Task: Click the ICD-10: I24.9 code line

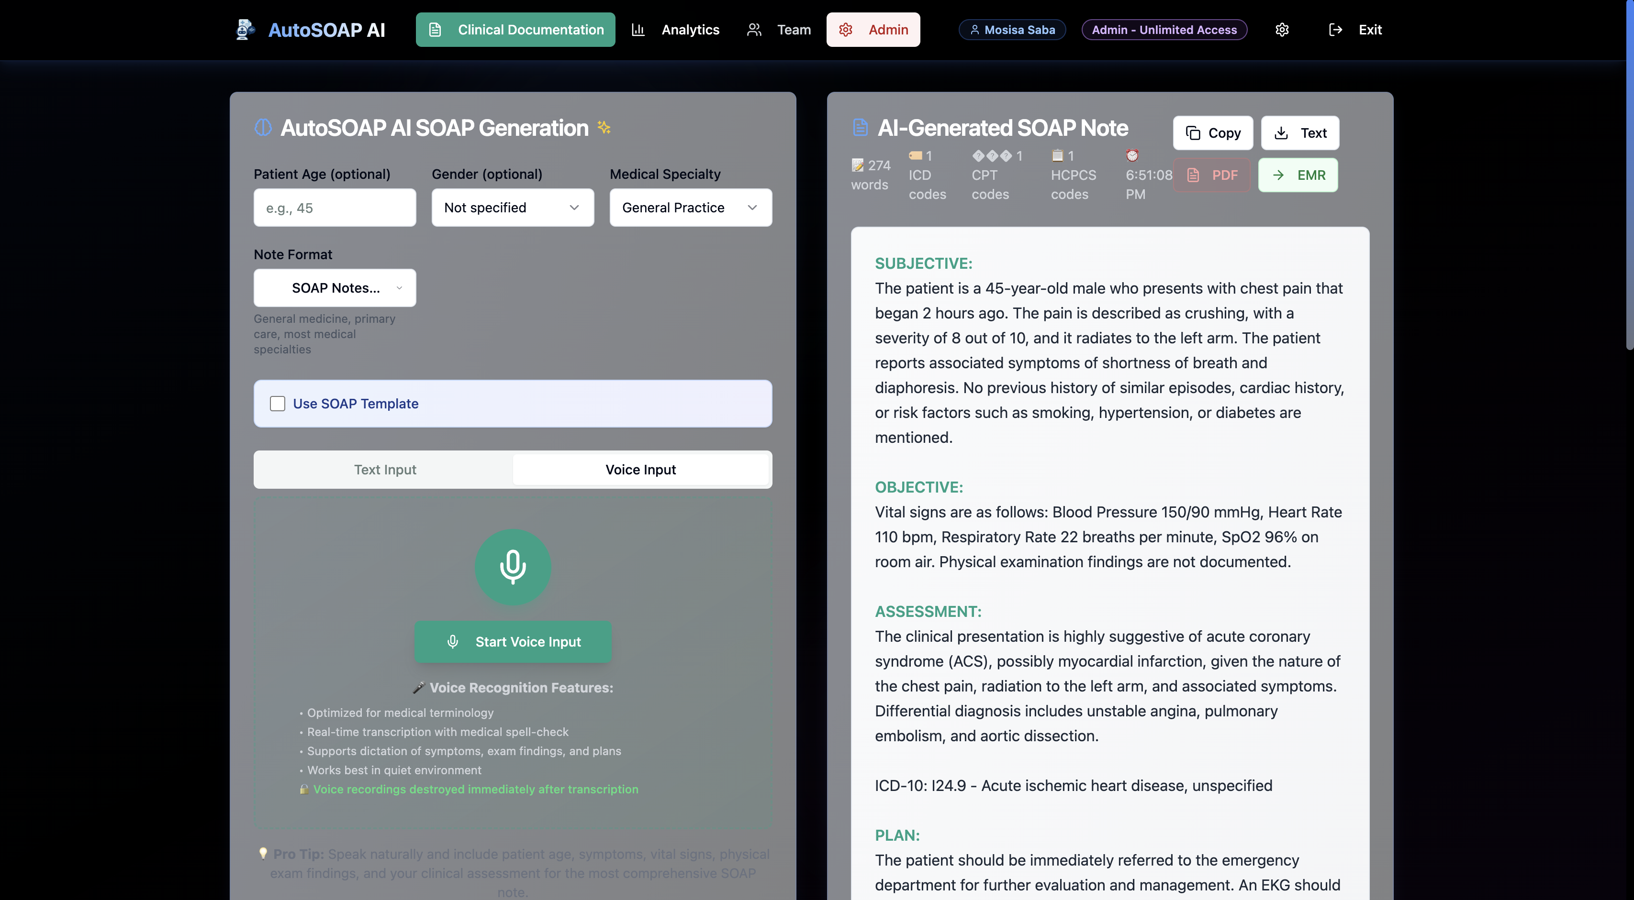Action: pyautogui.click(x=1073, y=785)
